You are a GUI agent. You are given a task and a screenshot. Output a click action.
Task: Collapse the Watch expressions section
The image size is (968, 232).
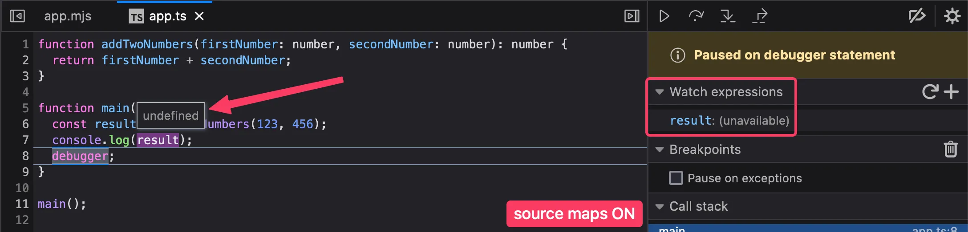(x=660, y=92)
